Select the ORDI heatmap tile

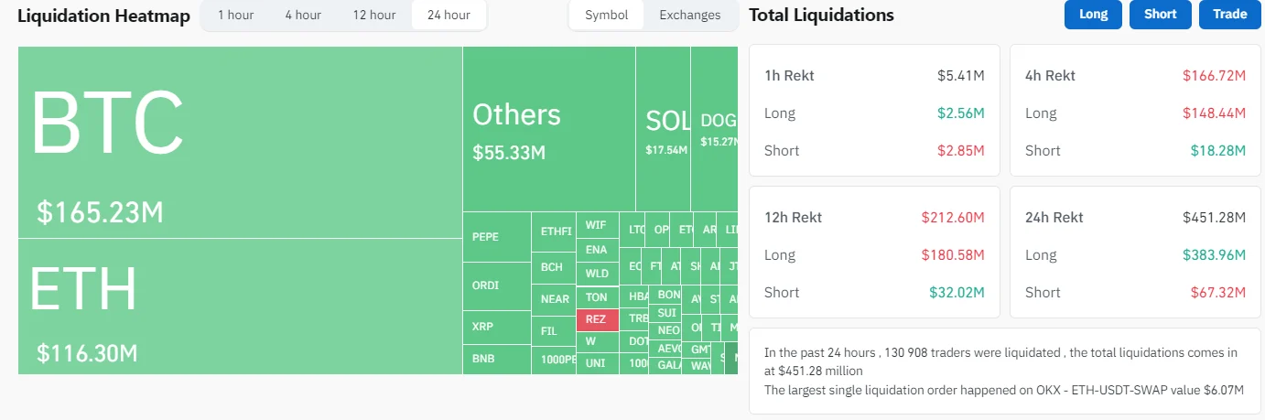(497, 286)
